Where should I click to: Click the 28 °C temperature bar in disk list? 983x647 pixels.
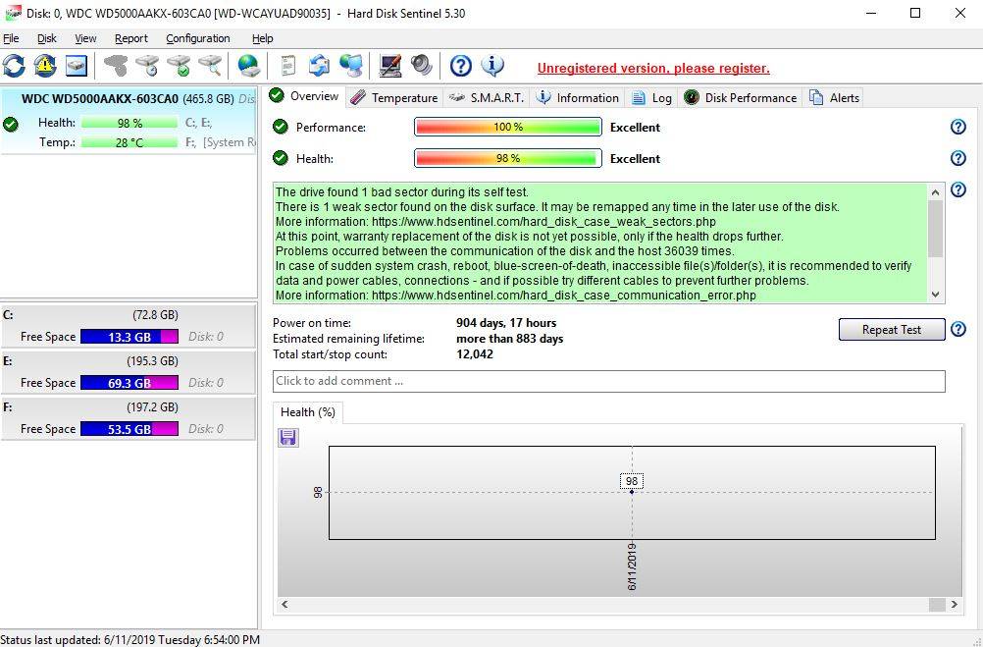tap(129, 142)
